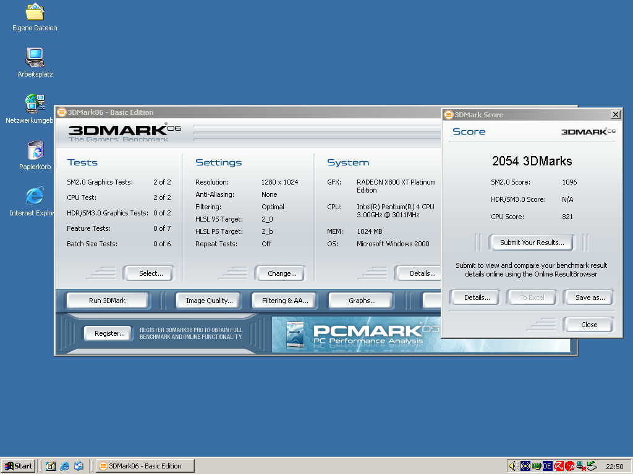Open the Filtering & AA... tool
Screen dimensions: 633x474
(284, 301)
